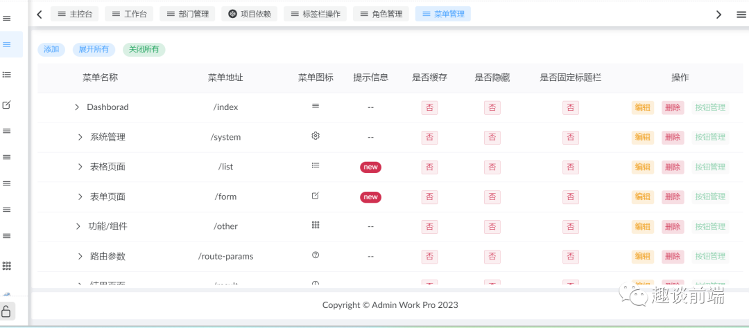Click the 是否缓存 否 tag for Dashborad
The width and height of the screenshot is (749, 328).
[x=429, y=108]
